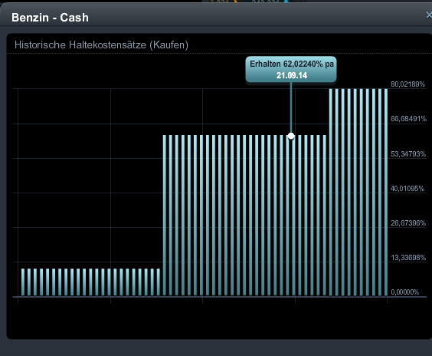
Task: Click the Benzin - Cash title
Action: 50,18
